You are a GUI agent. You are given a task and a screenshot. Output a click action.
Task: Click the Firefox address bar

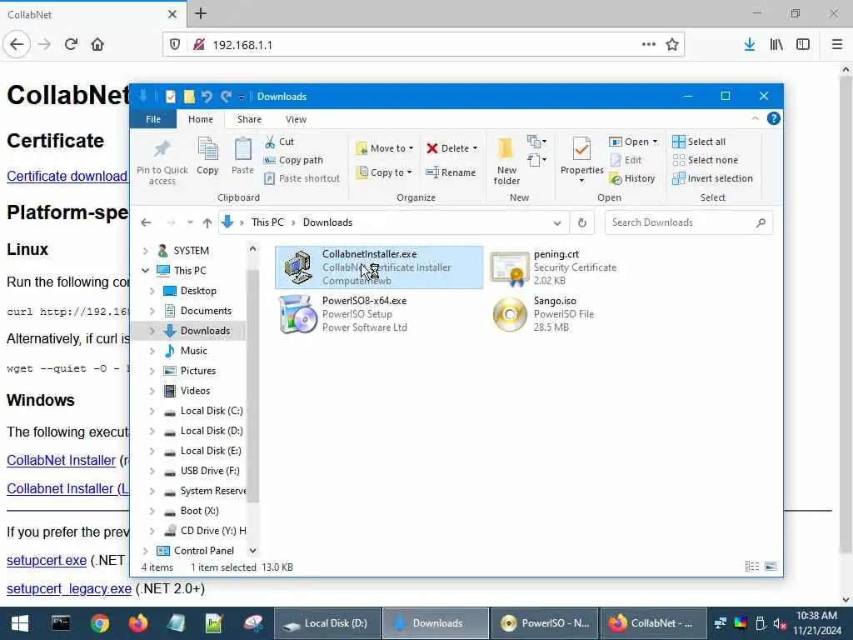(x=424, y=45)
